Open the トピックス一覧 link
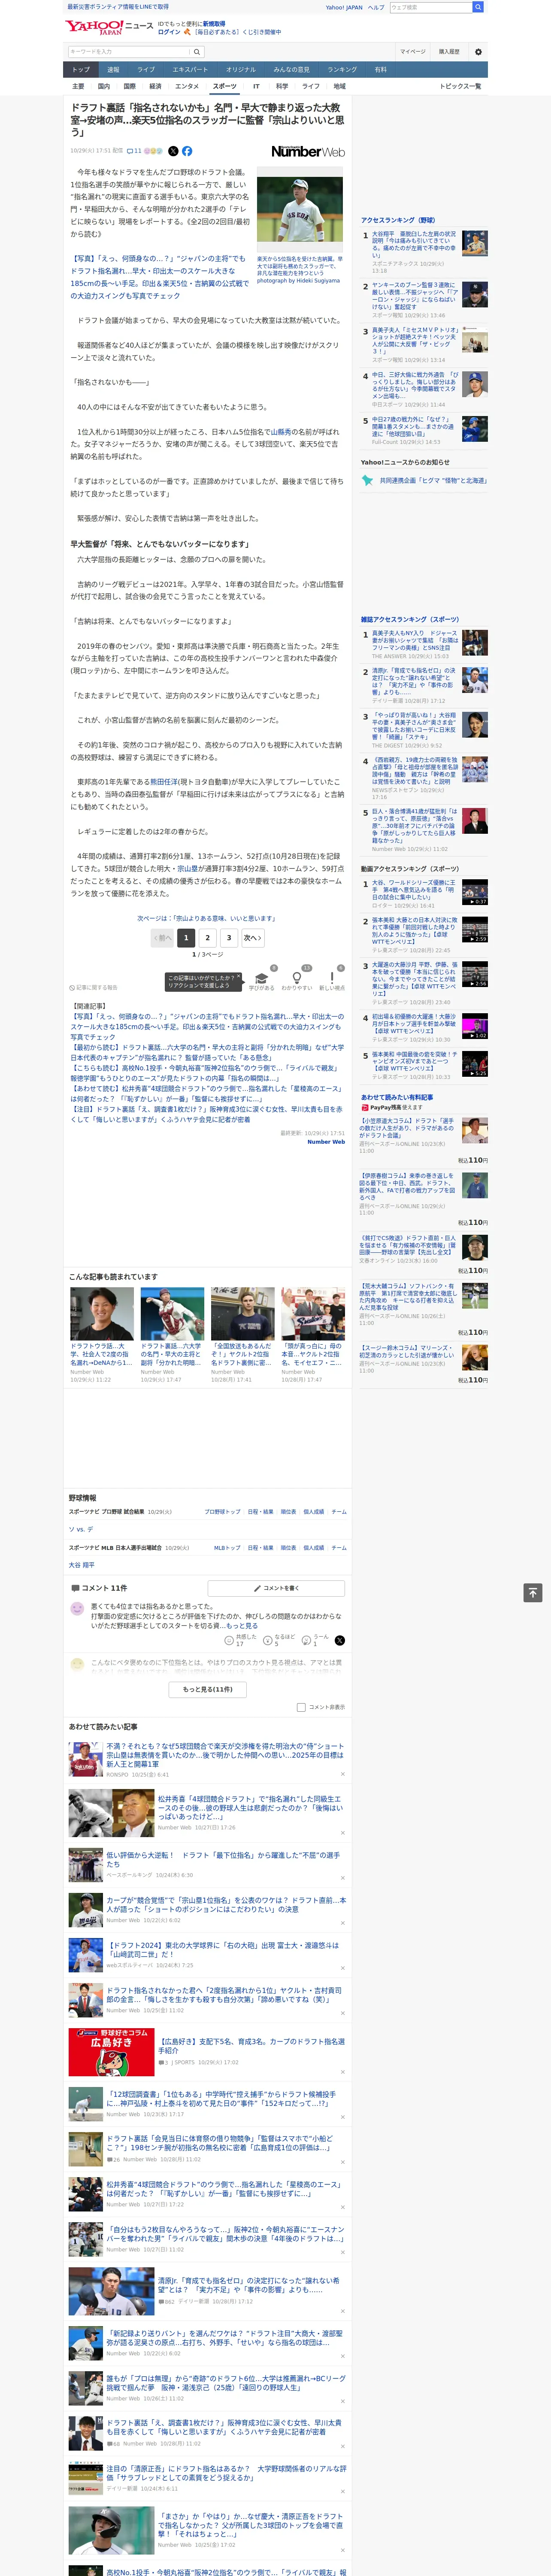This screenshot has width=551, height=2576. (x=460, y=86)
